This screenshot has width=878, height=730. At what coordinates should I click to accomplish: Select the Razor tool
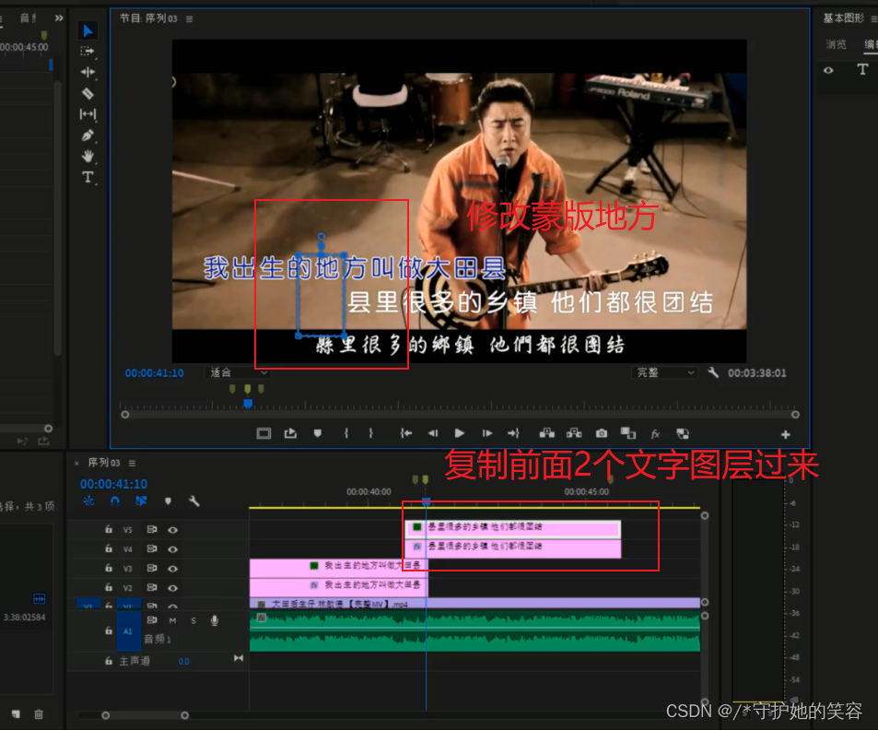click(88, 93)
